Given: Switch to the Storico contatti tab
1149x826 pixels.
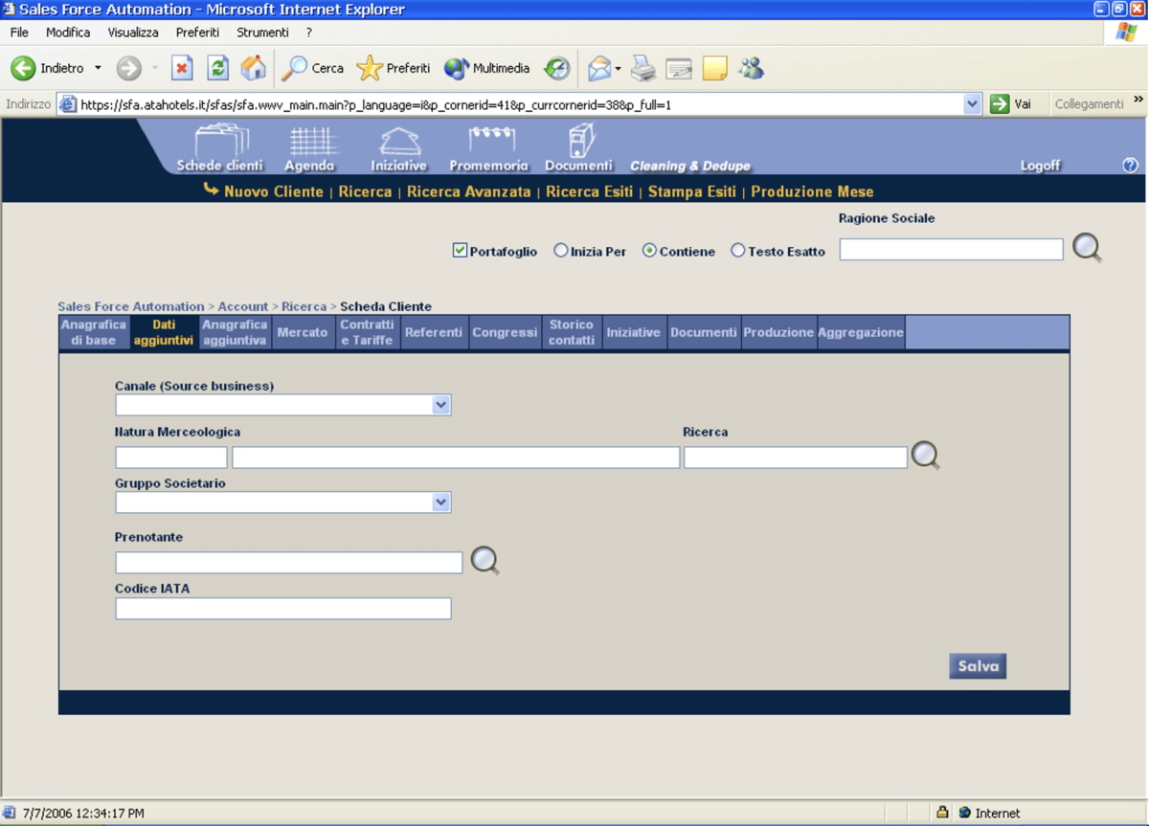Looking at the screenshot, I should tap(572, 332).
